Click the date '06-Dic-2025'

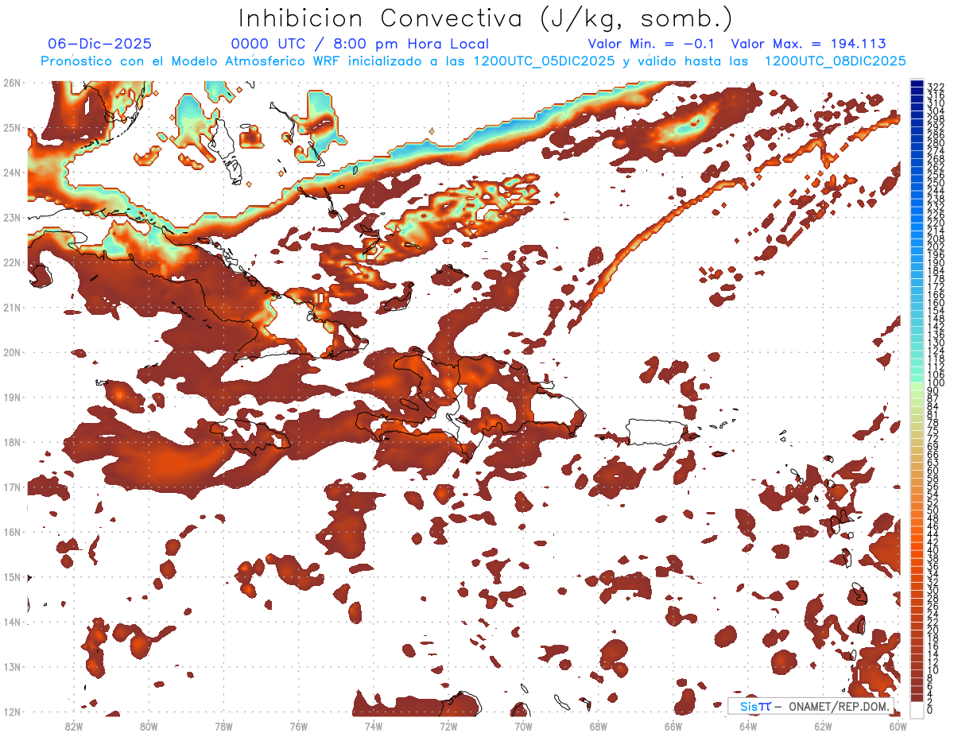[99, 44]
